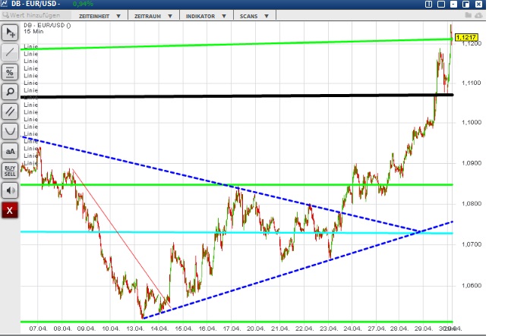
Task: Click the thin red descending trend line
Action: 121,238
